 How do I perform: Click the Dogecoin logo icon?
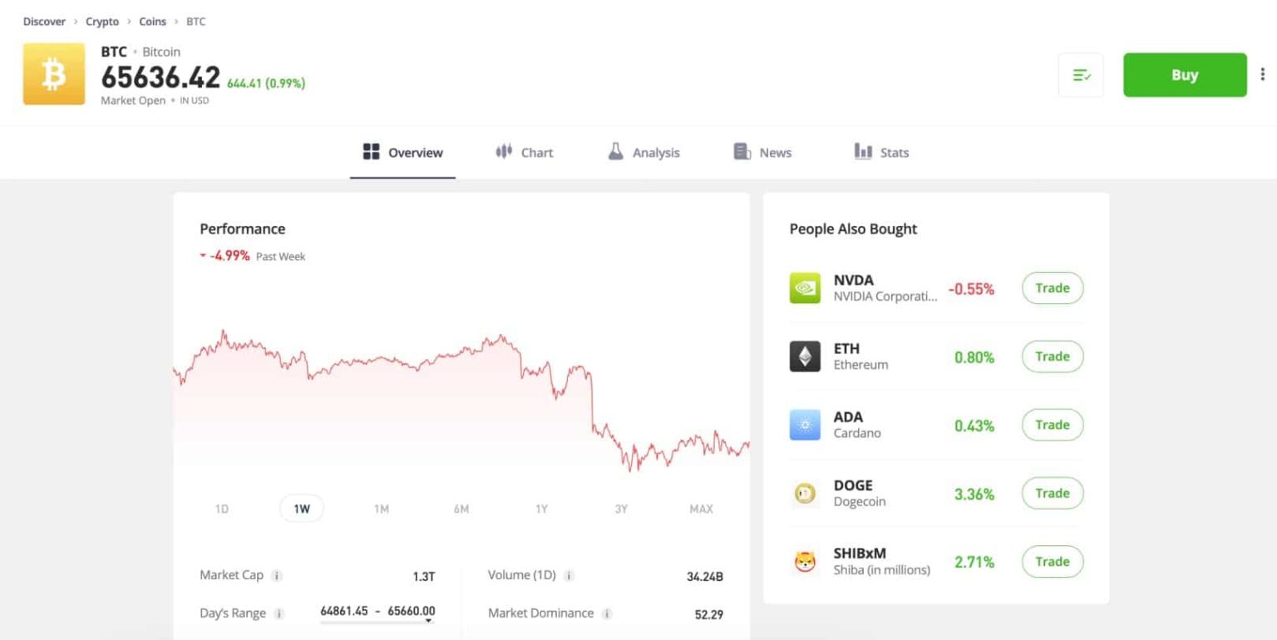point(805,493)
